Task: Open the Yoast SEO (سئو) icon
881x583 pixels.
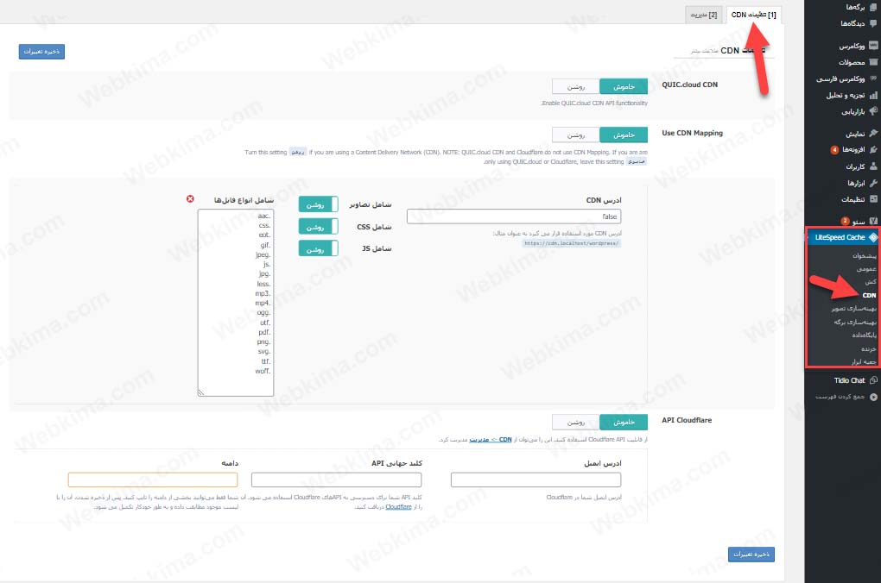Action: pos(873,221)
